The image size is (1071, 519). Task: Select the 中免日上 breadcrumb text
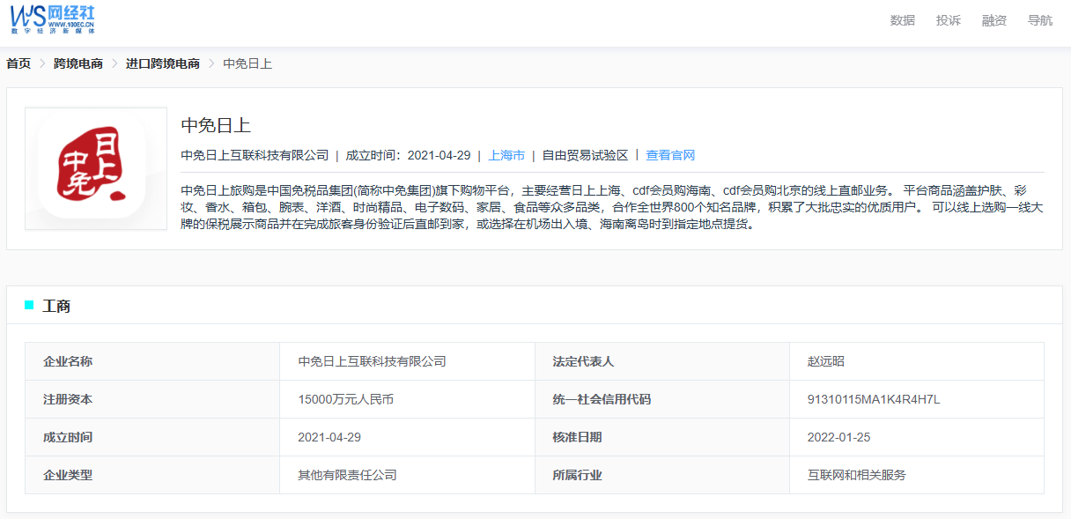tap(247, 63)
